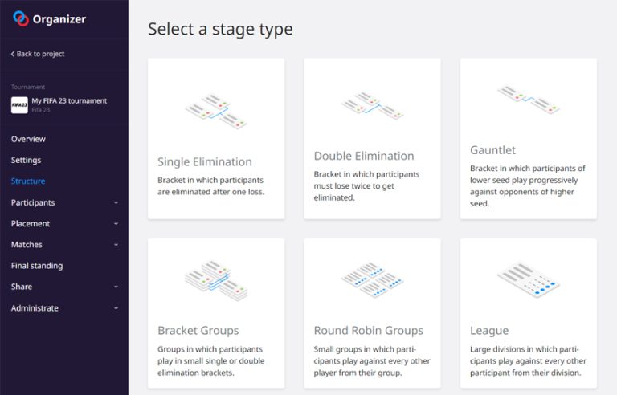617x395 pixels.
Task: Click the FIFA 23 tournament thumbnail icon
Action: (x=19, y=105)
